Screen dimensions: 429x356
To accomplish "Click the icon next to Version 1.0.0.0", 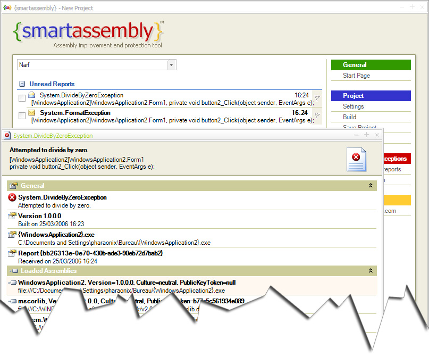I will (12, 216).
